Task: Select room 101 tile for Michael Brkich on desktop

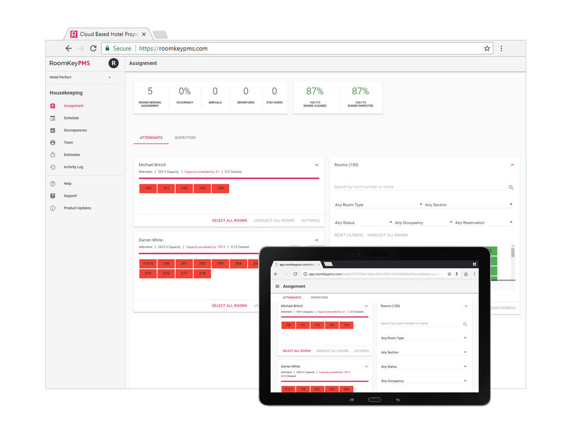Action: (x=166, y=188)
